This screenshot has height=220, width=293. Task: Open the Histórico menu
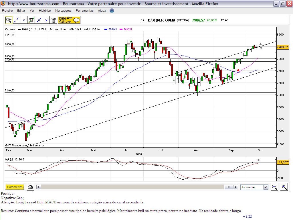[45, 11]
